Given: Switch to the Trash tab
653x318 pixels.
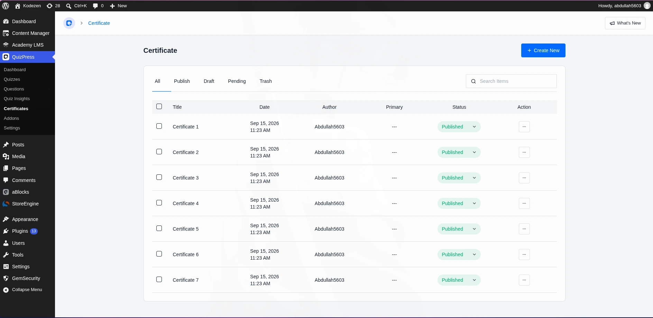Looking at the screenshot, I should pyautogui.click(x=266, y=81).
